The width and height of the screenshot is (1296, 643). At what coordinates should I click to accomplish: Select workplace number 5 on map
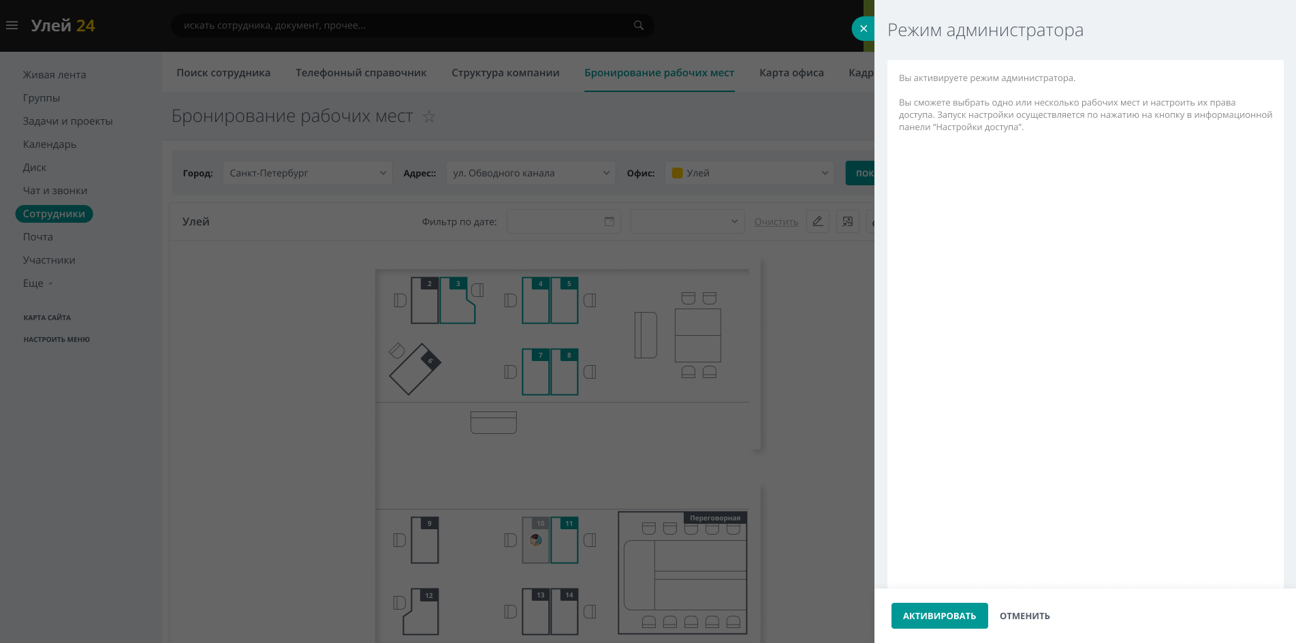tap(565, 300)
